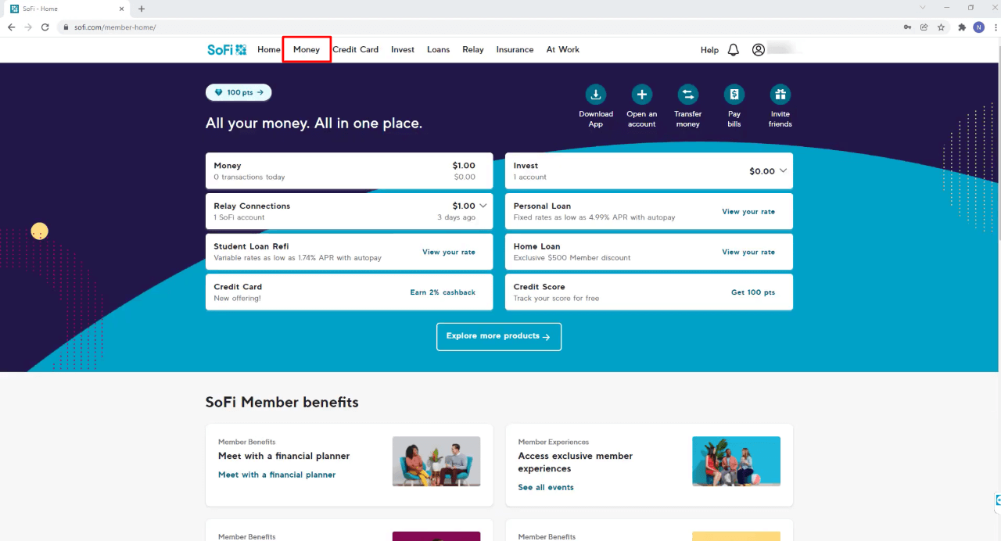Viewport: 1001px width, 541px height.
Task: Reload the page
Action: pos(45,27)
